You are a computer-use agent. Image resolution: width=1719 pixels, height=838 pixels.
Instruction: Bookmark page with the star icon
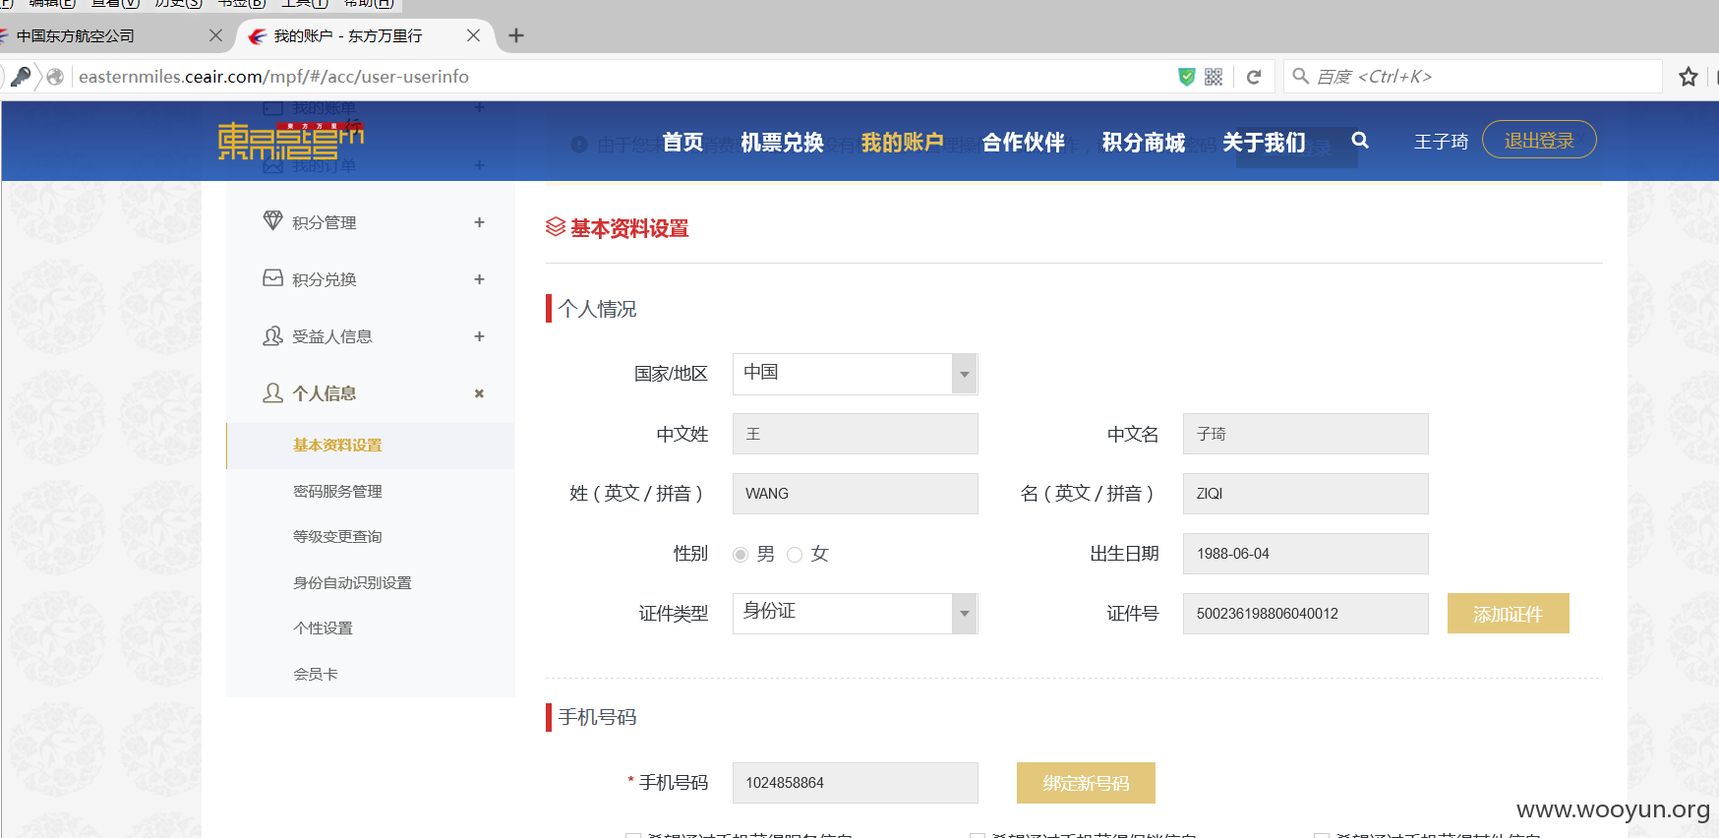(x=1689, y=77)
